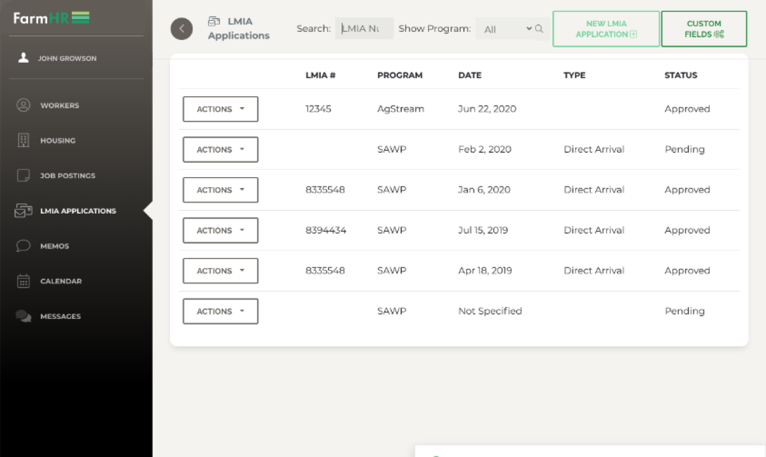This screenshot has height=457, width=766.
Task: Click Pending status in Not Specified row
Action: (x=685, y=311)
